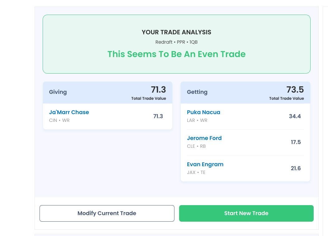Click Jerome Ford's 17.5 value
The width and height of the screenshot is (328, 236).
[x=296, y=142]
